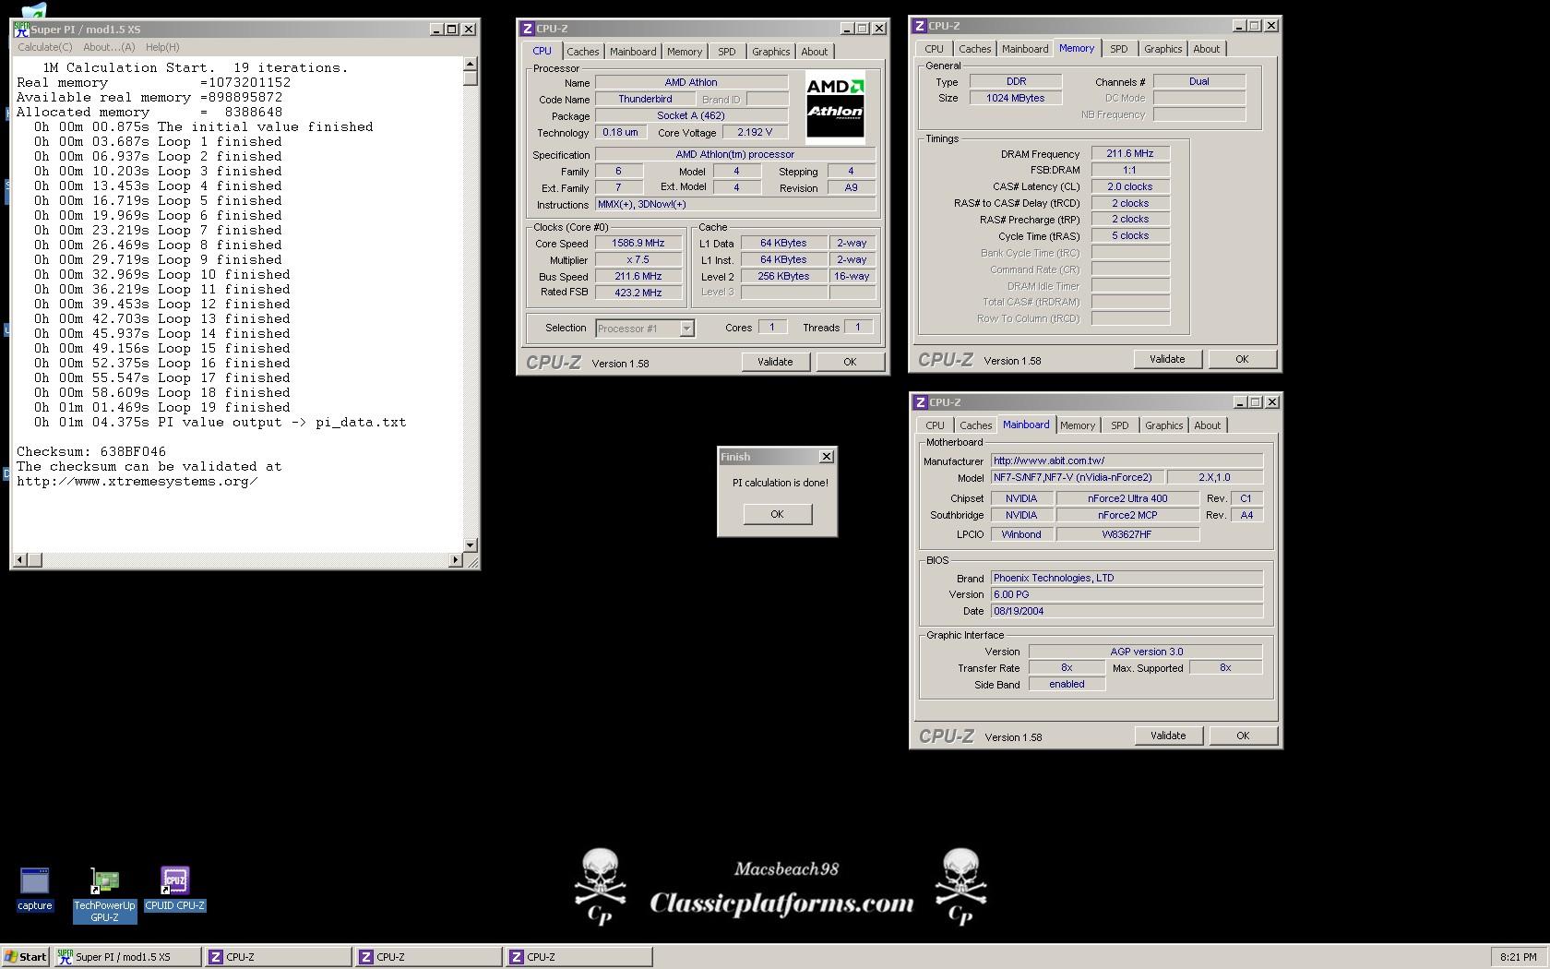Open Caches tab in CPU-Z Memory window
The width and height of the screenshot is (1550, 969).
(974, 49)
